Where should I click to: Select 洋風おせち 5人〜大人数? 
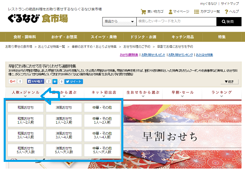point(64,150)
